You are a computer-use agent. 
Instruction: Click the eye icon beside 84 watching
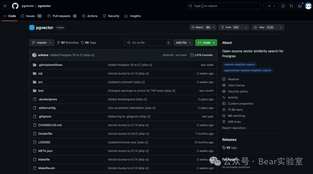224,116
